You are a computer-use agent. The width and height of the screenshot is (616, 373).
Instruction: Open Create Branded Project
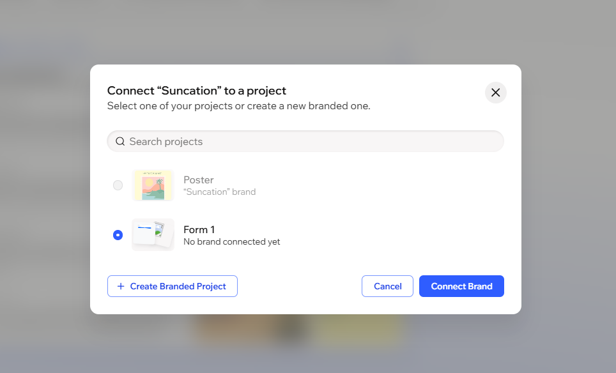point(172,286)
